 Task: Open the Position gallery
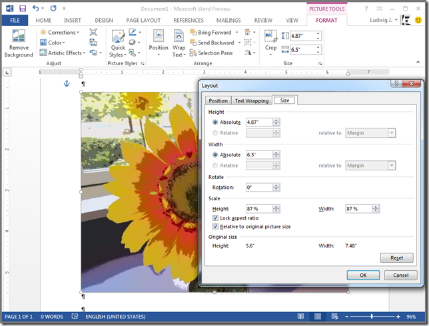coord(159,43)
